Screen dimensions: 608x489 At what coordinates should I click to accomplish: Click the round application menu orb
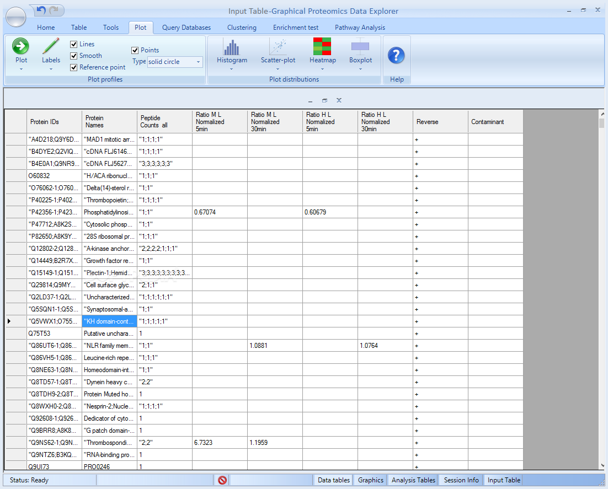click(x=16, y=17)
